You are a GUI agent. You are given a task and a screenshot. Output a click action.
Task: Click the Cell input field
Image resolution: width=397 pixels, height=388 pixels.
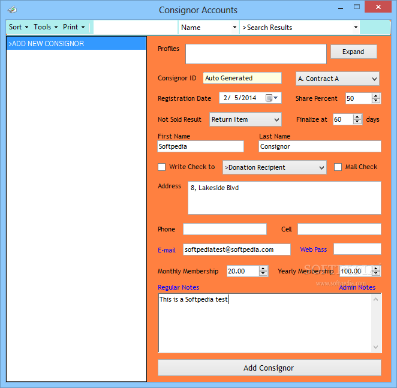pos(339,229)
